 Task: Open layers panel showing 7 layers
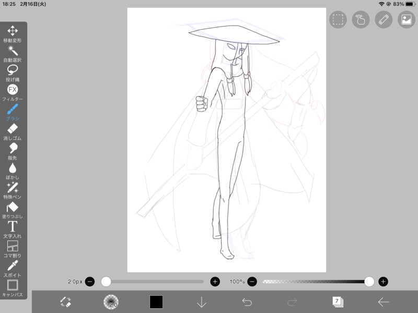(338, 302)
